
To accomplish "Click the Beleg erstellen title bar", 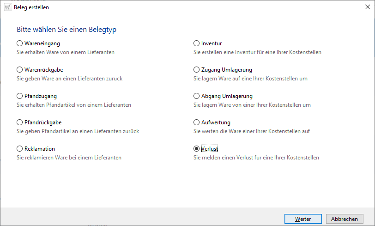I will [185, 7].
